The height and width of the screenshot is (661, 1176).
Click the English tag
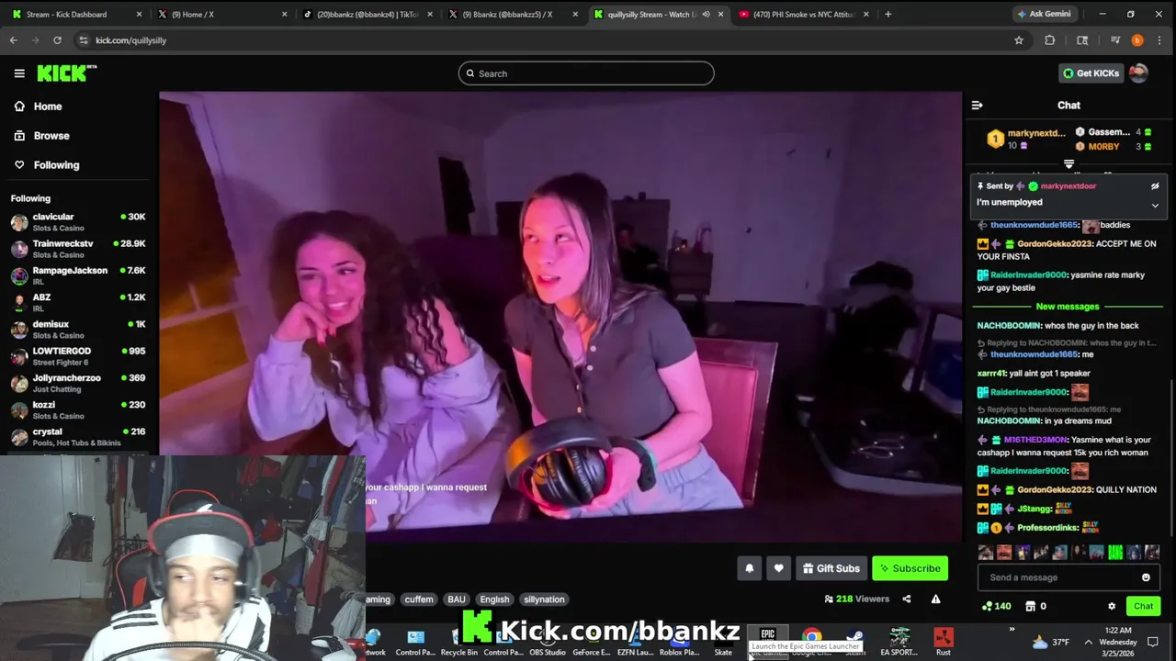click(x=494, y=599)
